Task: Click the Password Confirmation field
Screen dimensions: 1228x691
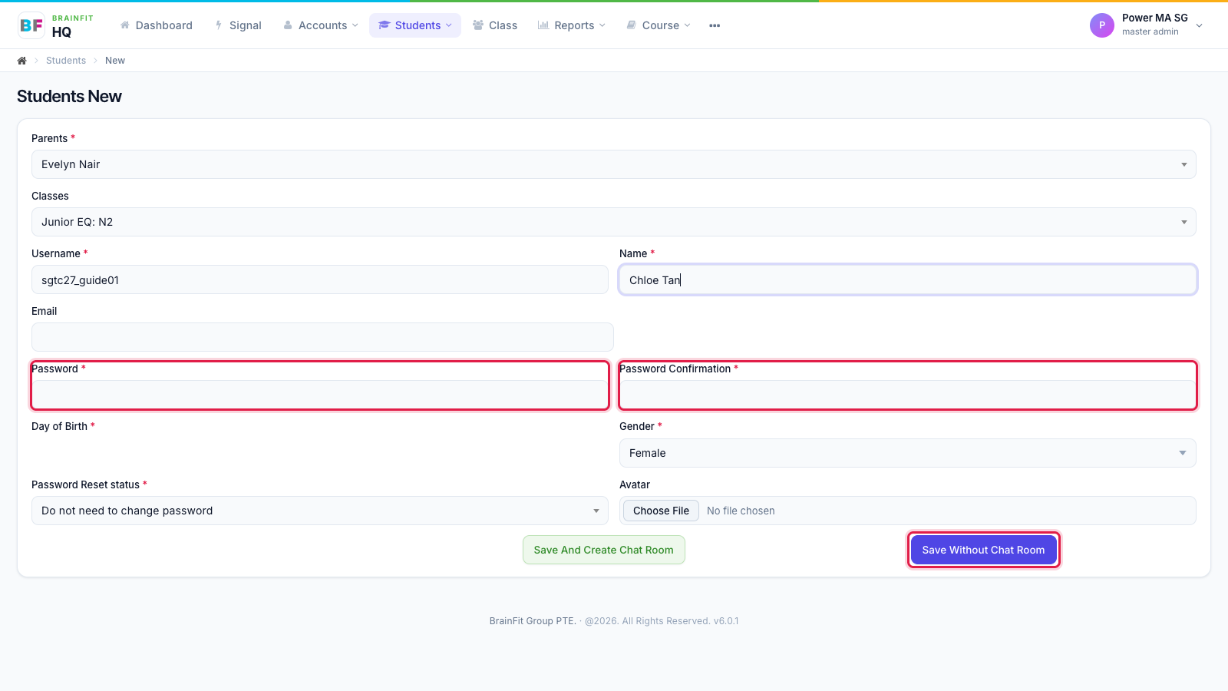Action: pyautogui.click(x=908, y=395)
